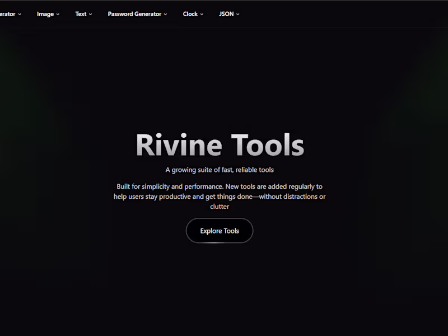Image resolution: width=448 pixels, height=336 pixels.
Task: Click the hero tagline text below the heading
Action: (x=219, y=169)
